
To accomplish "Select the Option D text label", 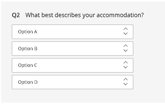I will [x=28, y=82].
